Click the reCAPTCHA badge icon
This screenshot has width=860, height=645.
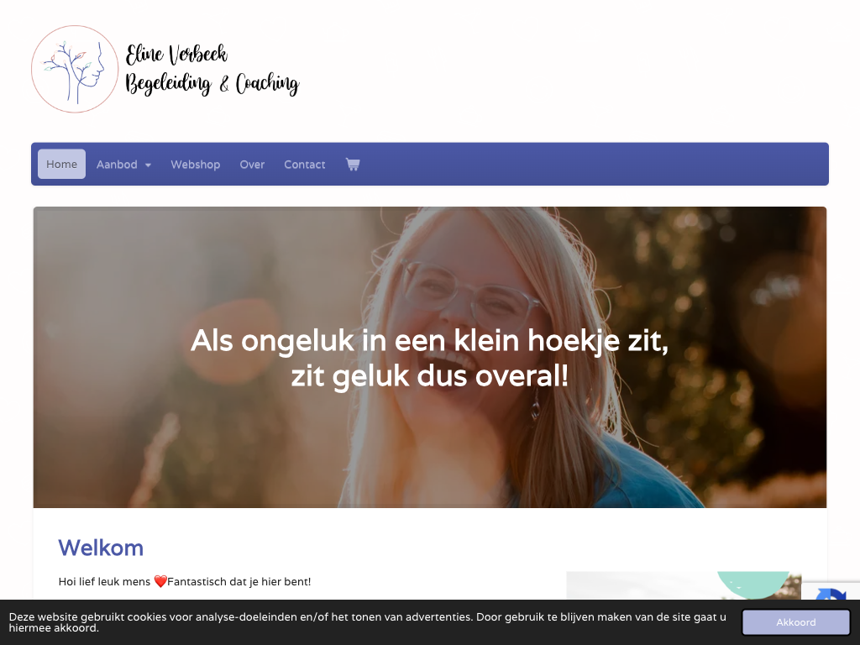[831, 594]
